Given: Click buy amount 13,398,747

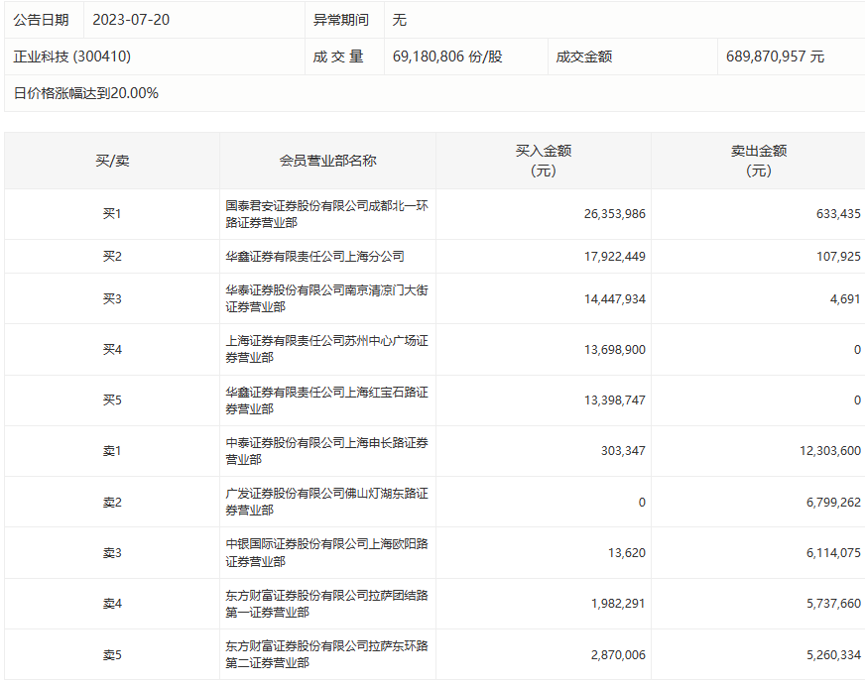Looking at the screenshot, I should tap(615, 400).
